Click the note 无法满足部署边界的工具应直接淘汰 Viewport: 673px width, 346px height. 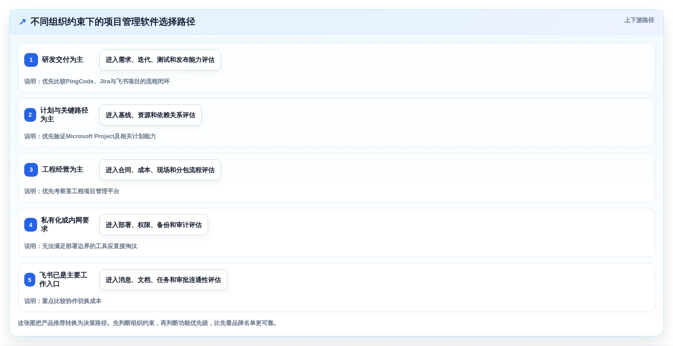tap(81, 246)
